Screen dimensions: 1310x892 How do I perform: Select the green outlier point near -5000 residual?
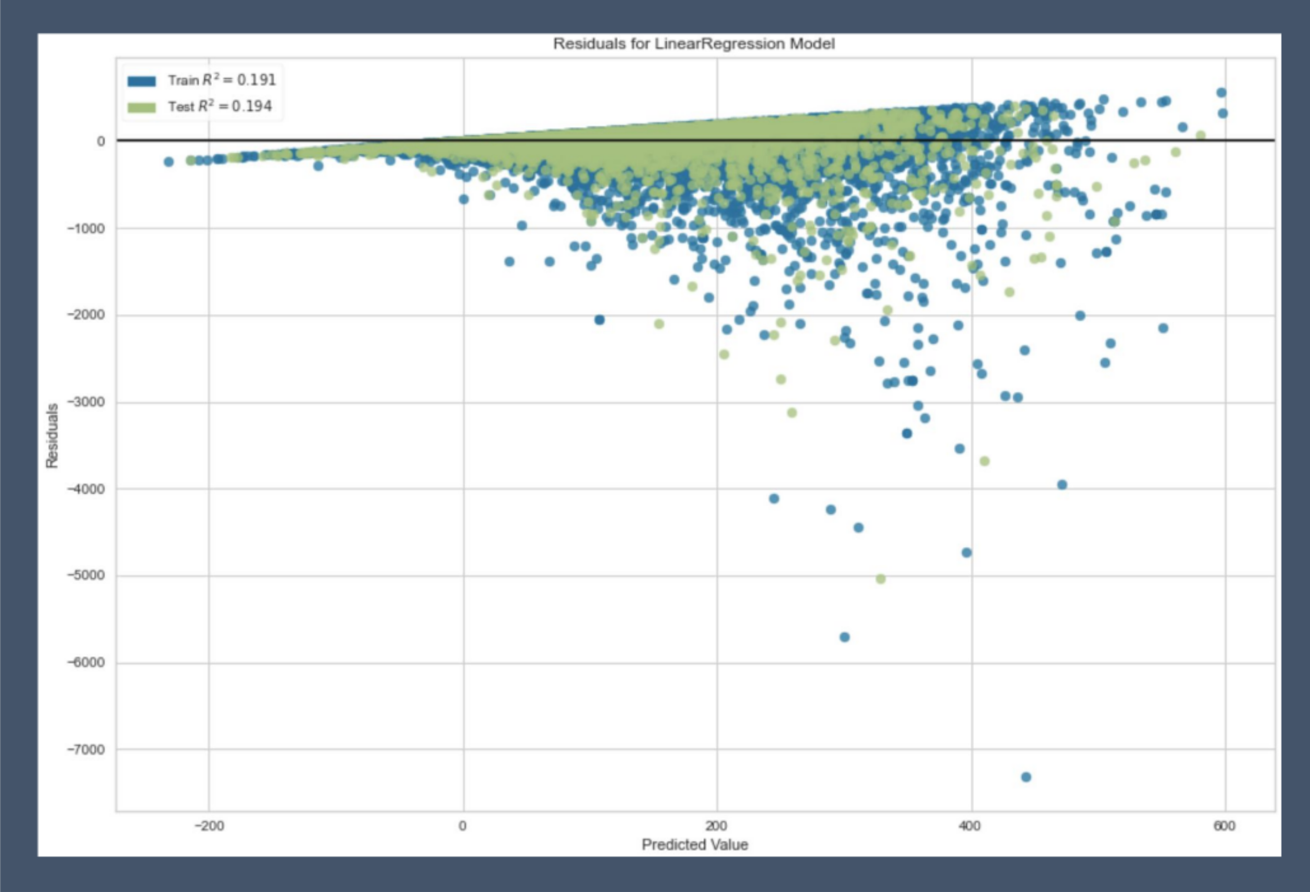point(881,579)
